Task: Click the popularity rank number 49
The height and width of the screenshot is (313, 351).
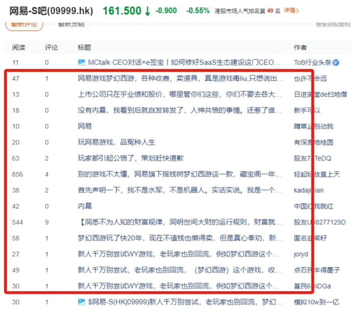Action: pyautogui.click(x=270, y=10)
